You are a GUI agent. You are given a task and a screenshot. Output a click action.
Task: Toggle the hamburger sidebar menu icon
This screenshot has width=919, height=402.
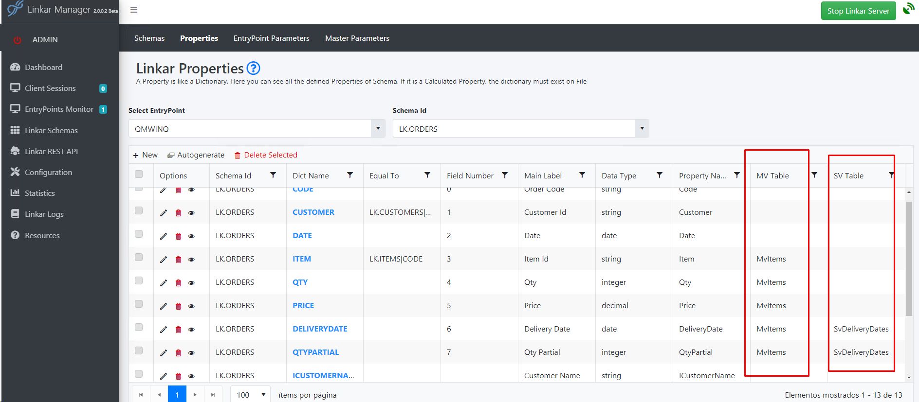point(134,10)
